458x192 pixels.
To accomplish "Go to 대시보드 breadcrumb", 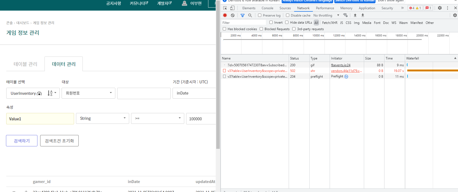I will (23, 23).
